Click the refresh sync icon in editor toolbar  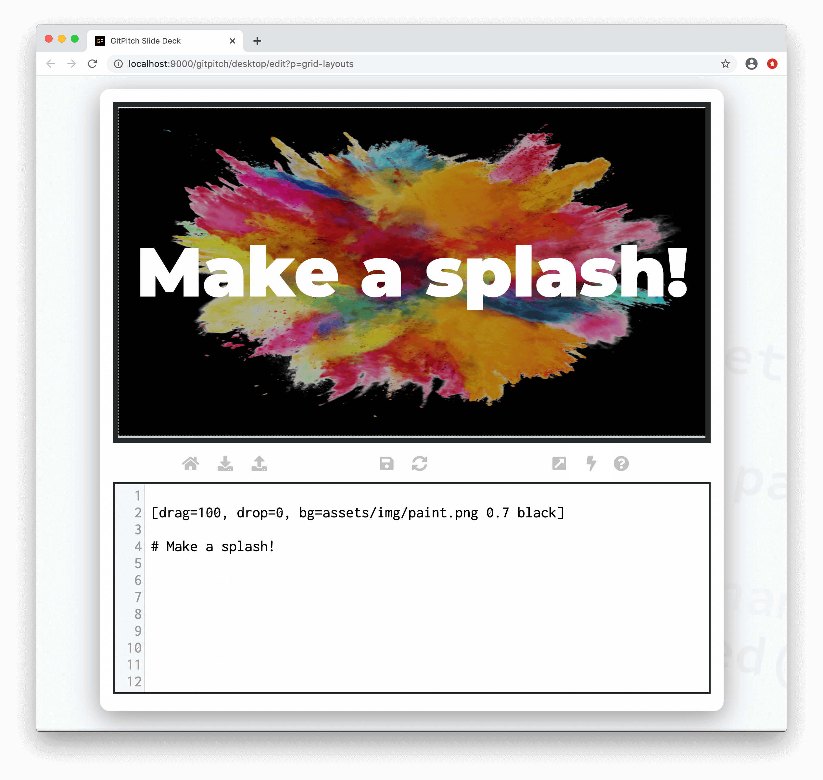click(420, 463)
